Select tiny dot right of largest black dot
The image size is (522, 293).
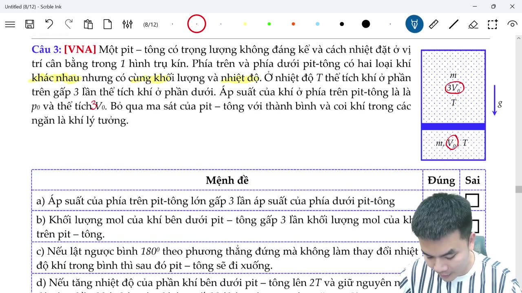(390, 24)
